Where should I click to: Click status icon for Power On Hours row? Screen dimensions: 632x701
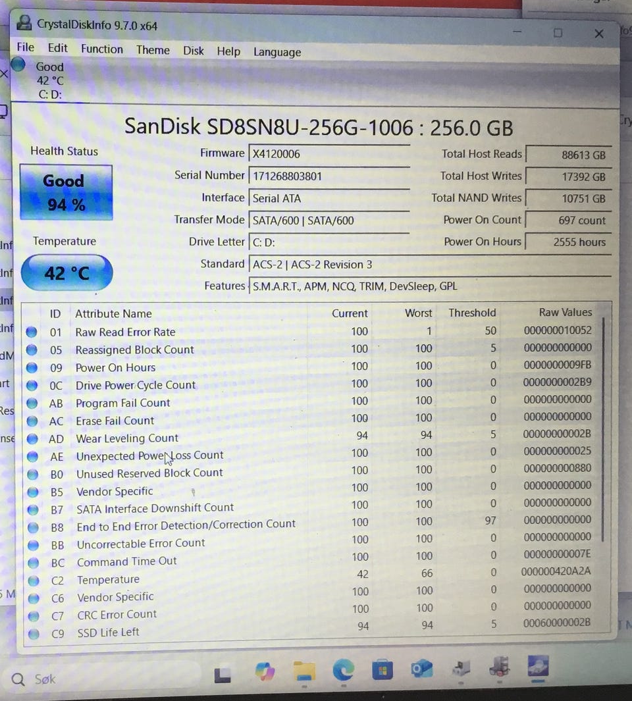[32, 368]
